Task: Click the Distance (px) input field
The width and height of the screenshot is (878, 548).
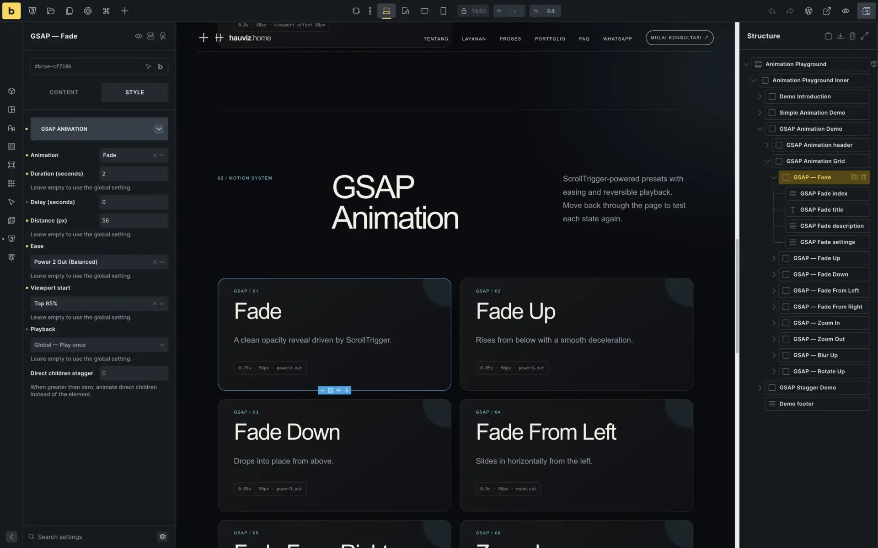Action: 134,220
